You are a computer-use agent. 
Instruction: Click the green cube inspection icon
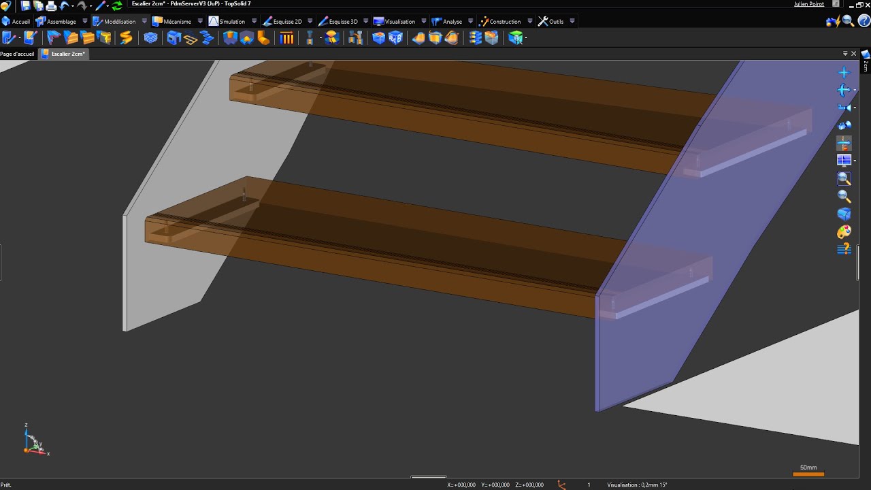(516, 37)
